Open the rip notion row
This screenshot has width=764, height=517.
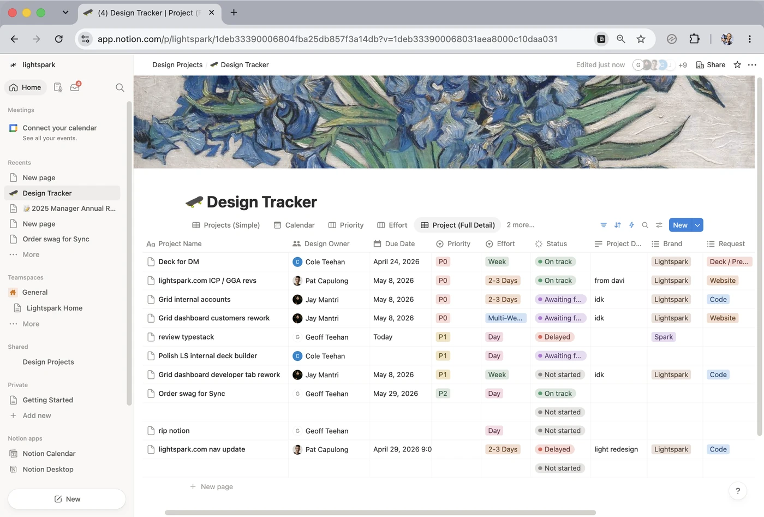pos(174,431)
